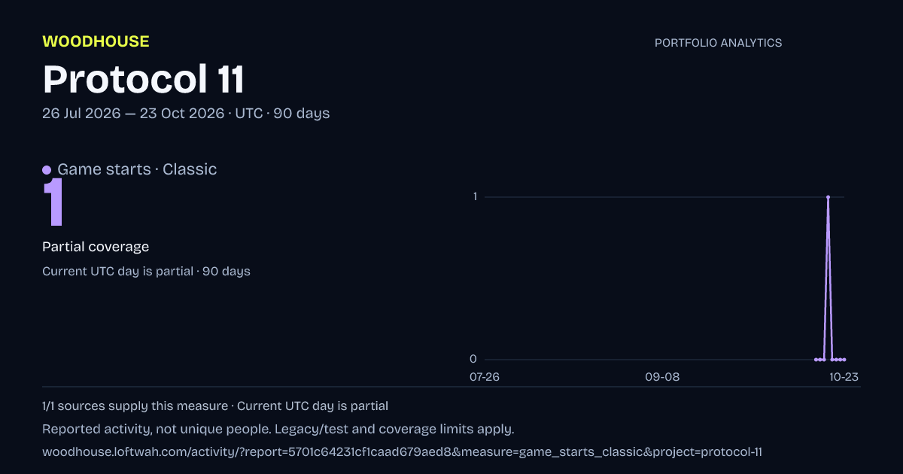Screen dimensions: 903x474
Task: Click the Protocol 11 title
Action: [143, 79]
